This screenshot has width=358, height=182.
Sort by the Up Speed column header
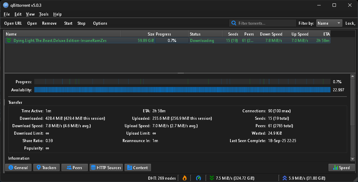coord(296,34)
